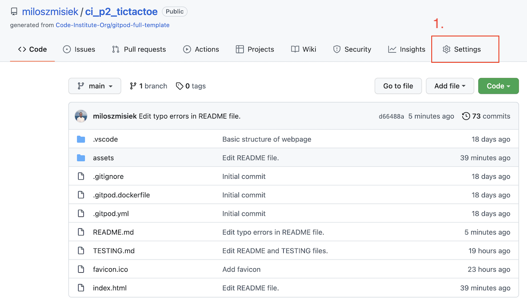Open the Wiki tab
This screenshot has height=303, width=527.
303,49
